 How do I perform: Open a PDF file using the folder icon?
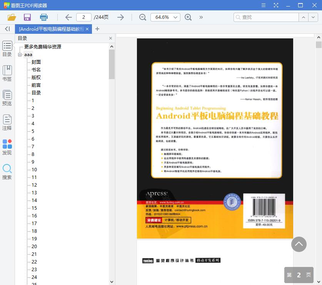(x=11, y=17)
